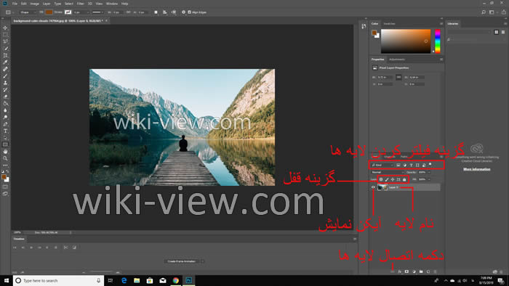Screen dimensions: 509x286
Task: Open the Shape tool mode dropdown
Action: tap(28, 12)
